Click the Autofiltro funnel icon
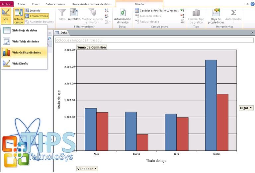The image size is (255, 173). (74, 13)
